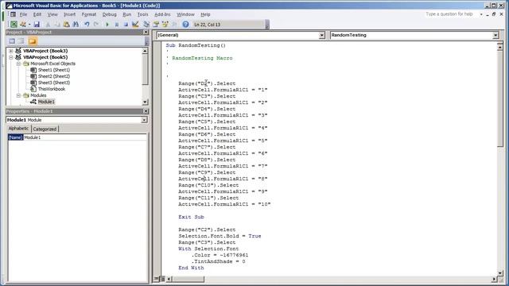The height and width of the screenshot is (286, 509).
Task: Expand the VBAProject (Book3) tree node
Action: pos(11,51)
